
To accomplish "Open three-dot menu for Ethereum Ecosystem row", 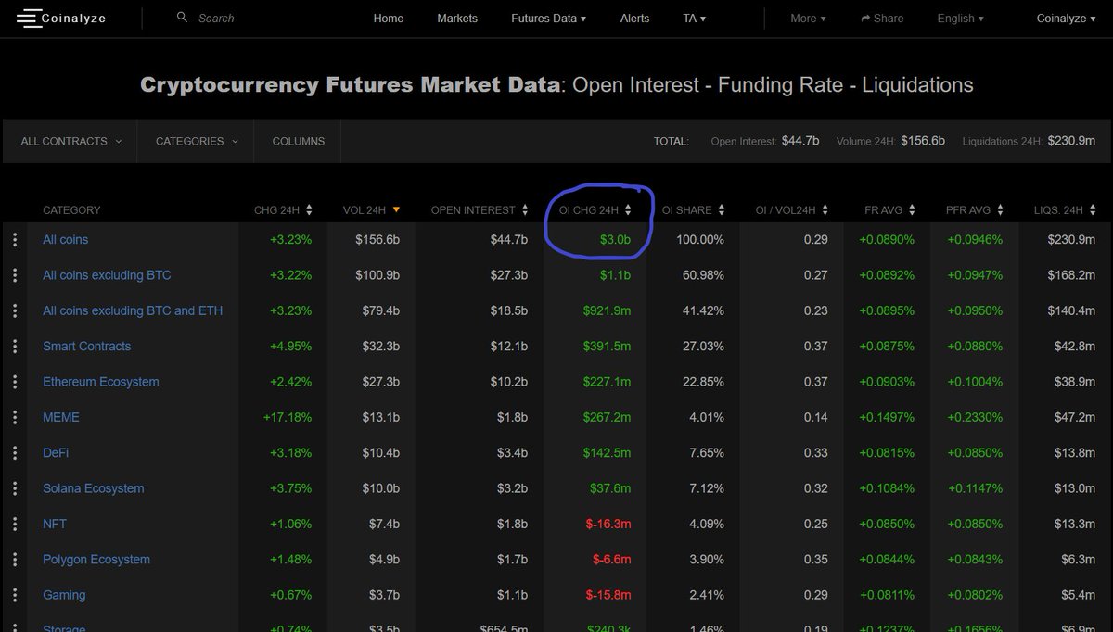I will pyautogui.click(x=15, y=382).
